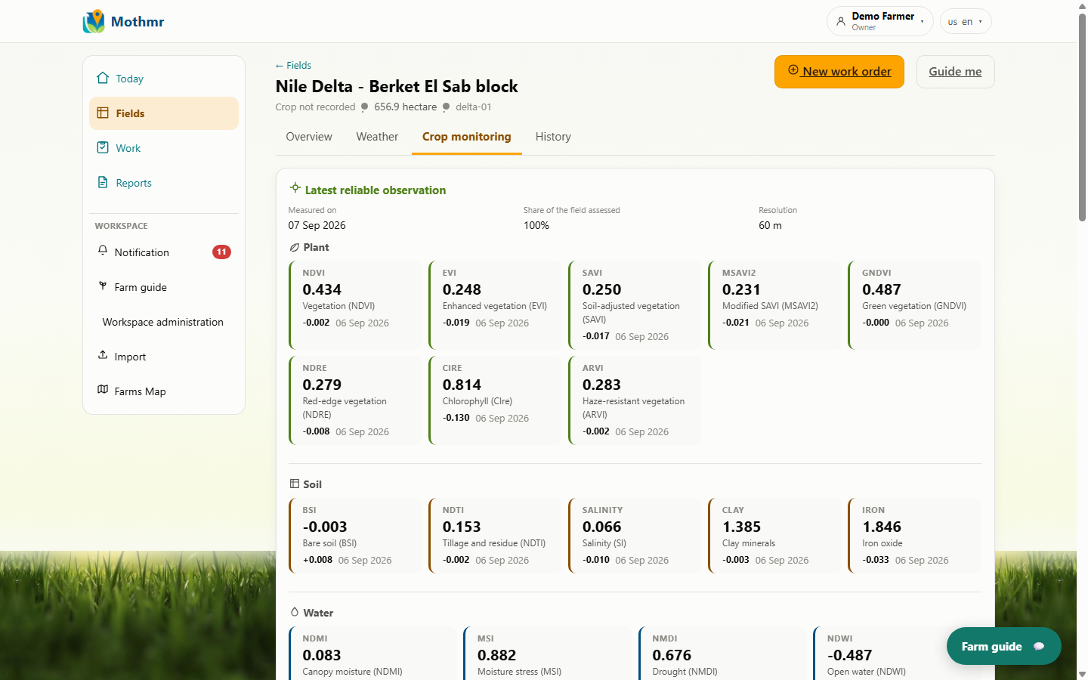Click the 656.9 hectare text

pyautogui.click(x=406, y=107)
